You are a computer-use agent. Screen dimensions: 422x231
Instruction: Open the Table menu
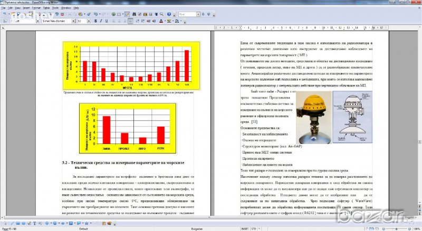(46, 8)
